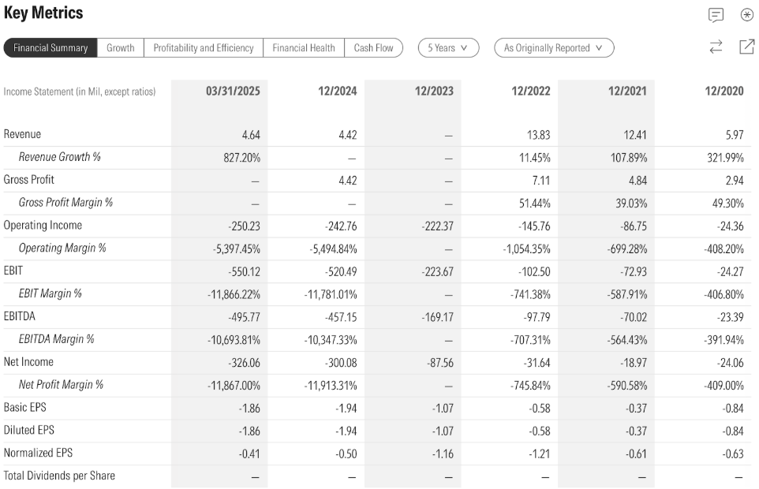This screenshot has height=489, width=759.
Task: Show the Cash Flow tab
Action: (374, 48)
